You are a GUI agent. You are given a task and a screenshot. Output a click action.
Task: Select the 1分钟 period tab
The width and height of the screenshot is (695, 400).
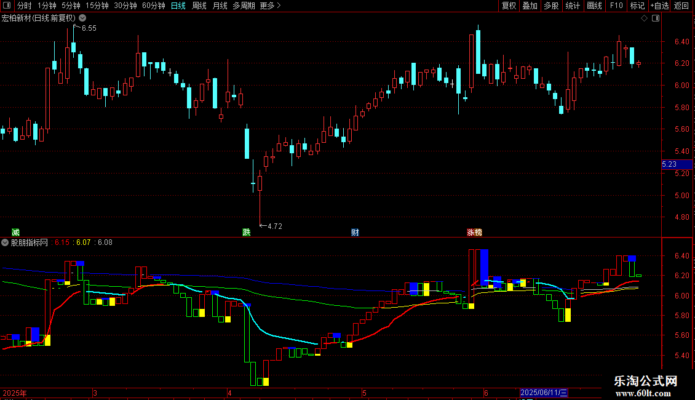(47, 6)
